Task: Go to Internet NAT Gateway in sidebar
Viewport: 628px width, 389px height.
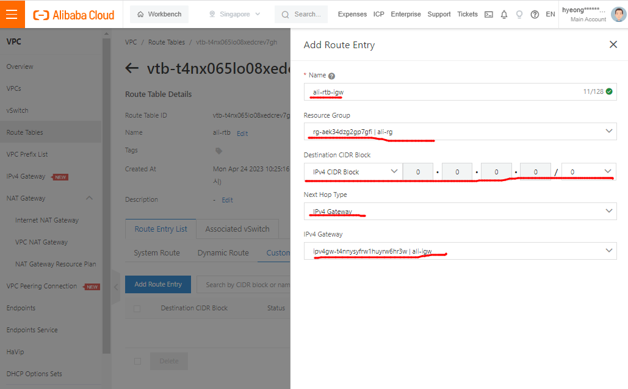Action: coord(47,220)
